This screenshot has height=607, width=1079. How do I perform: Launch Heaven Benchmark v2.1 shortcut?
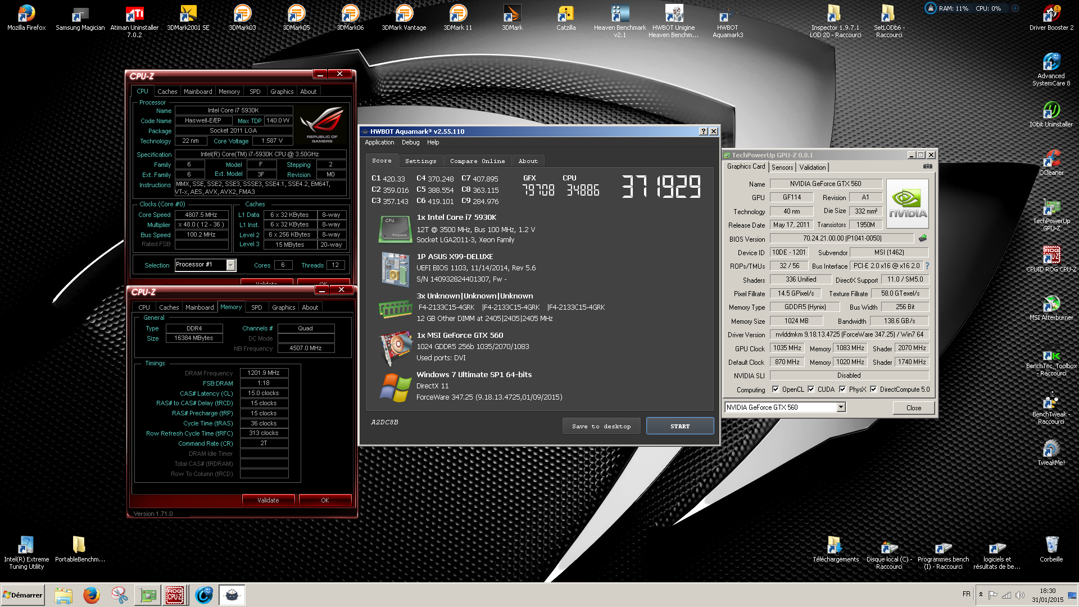click(620, 21)
